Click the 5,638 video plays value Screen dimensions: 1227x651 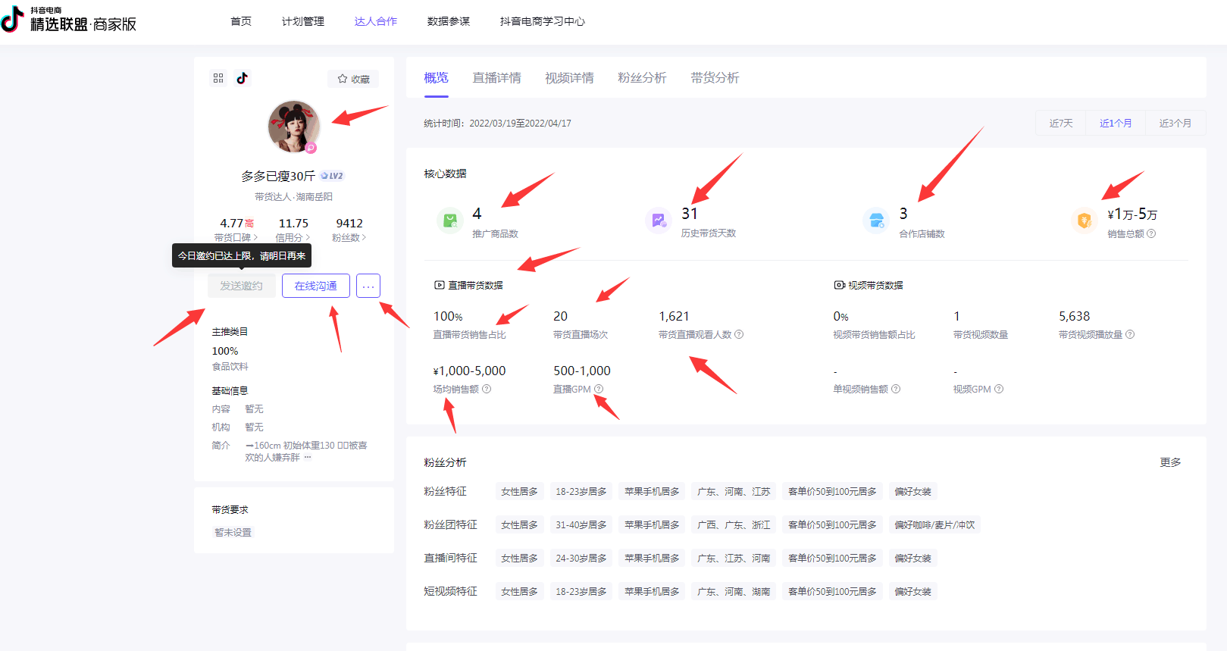(x=1074, y=316)
